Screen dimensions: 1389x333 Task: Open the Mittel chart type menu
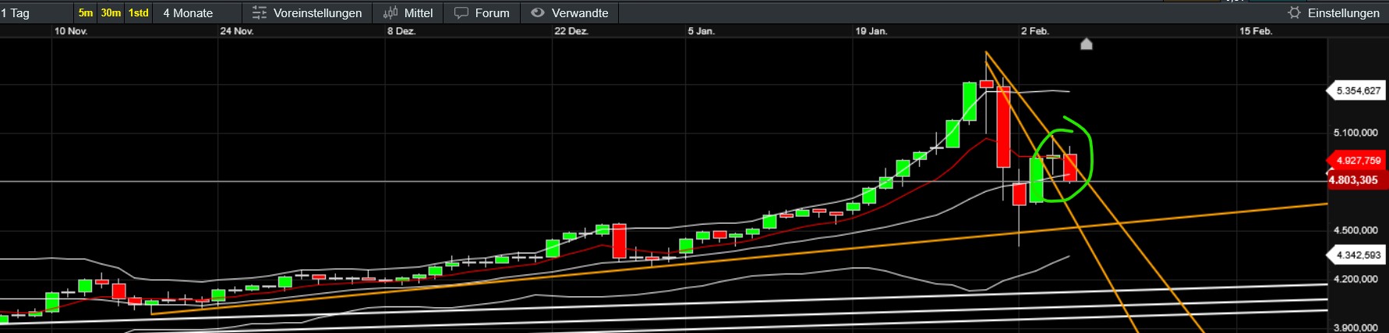pyautogui.click(x=408, y=13)
